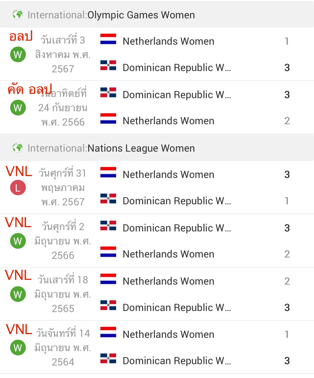Click the green W badge for the 14 June 2564 match
314x378 pixels.
pos(18,347)
